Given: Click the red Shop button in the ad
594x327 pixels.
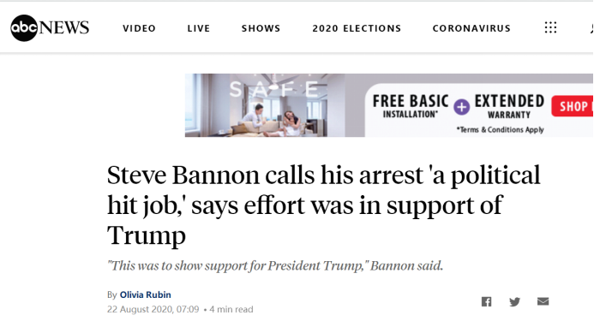Looking at the screenshot, I should tap(573, 106).
